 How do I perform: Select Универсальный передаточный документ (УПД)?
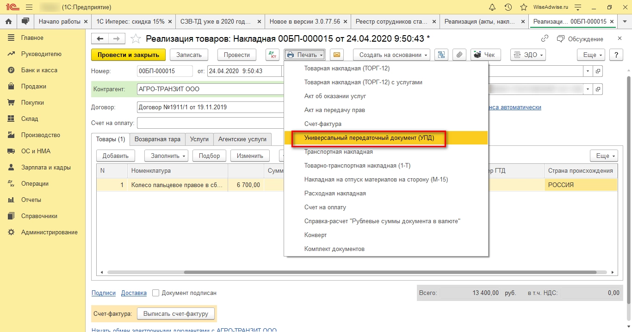click(x=386, y=138)
